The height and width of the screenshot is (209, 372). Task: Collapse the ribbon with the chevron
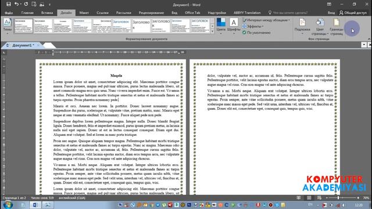pos(369,39)
